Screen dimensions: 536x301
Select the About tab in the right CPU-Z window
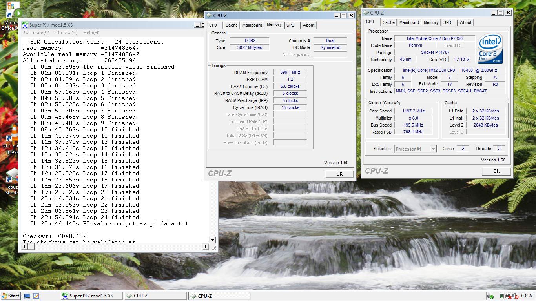pyautogui.click(x=466, y=22)
